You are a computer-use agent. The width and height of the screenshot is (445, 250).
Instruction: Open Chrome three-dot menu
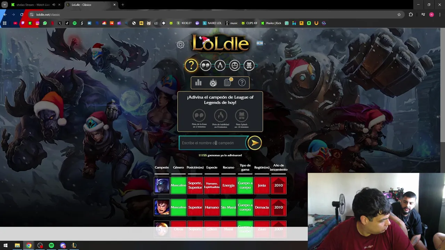440,15
